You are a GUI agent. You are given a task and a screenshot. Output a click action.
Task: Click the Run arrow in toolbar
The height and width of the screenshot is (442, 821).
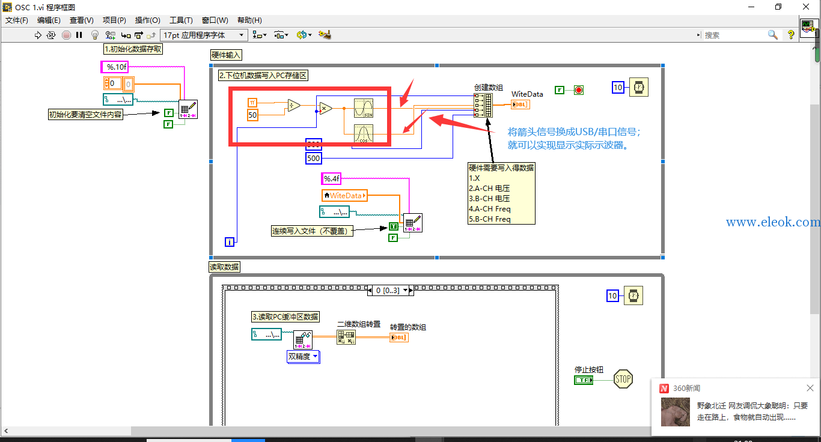click(x=38, y=35)
